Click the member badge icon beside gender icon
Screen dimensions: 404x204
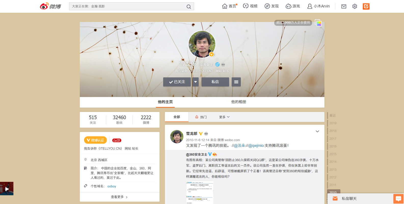coord(223,65)
